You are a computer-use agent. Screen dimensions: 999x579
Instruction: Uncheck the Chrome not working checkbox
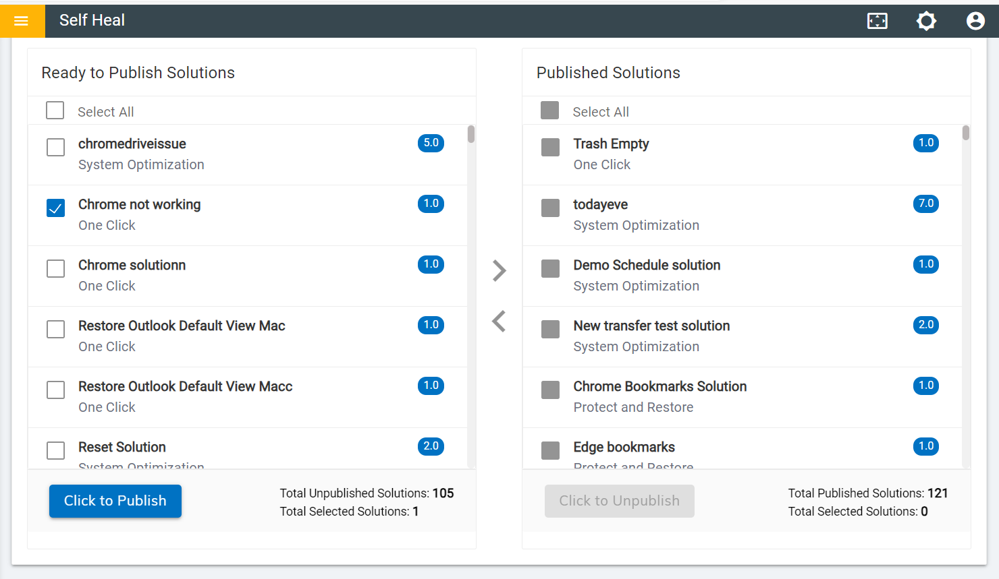pos(56,208)
